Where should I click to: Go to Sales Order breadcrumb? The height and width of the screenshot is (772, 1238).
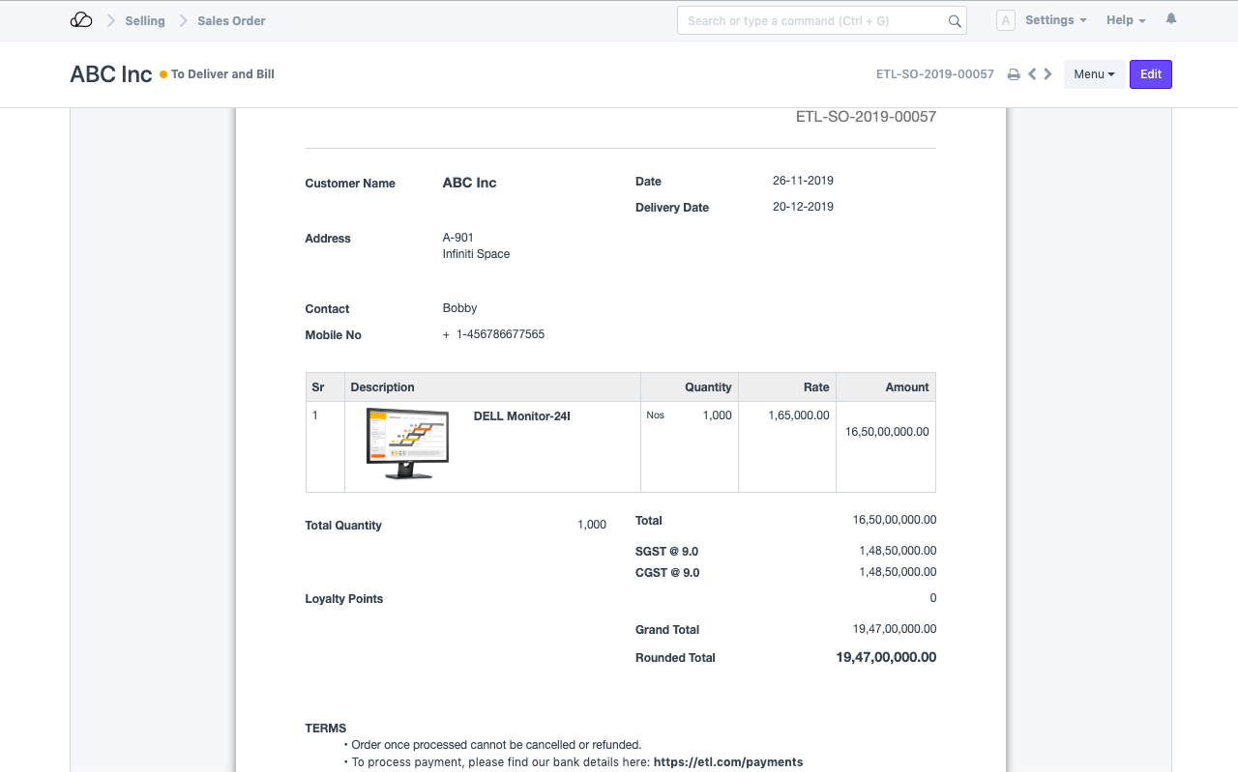point(231,20)
